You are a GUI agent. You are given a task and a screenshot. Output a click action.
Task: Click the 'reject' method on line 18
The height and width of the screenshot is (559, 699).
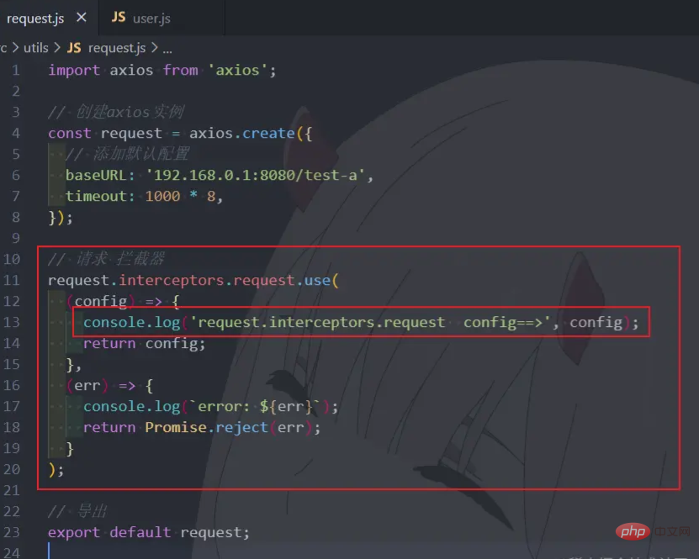[241, 428]
